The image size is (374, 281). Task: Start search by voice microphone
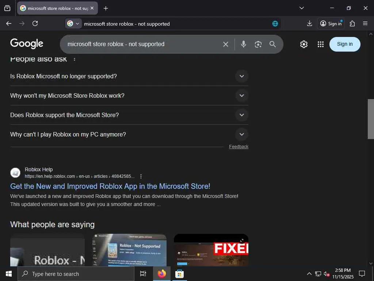(243, 44)
